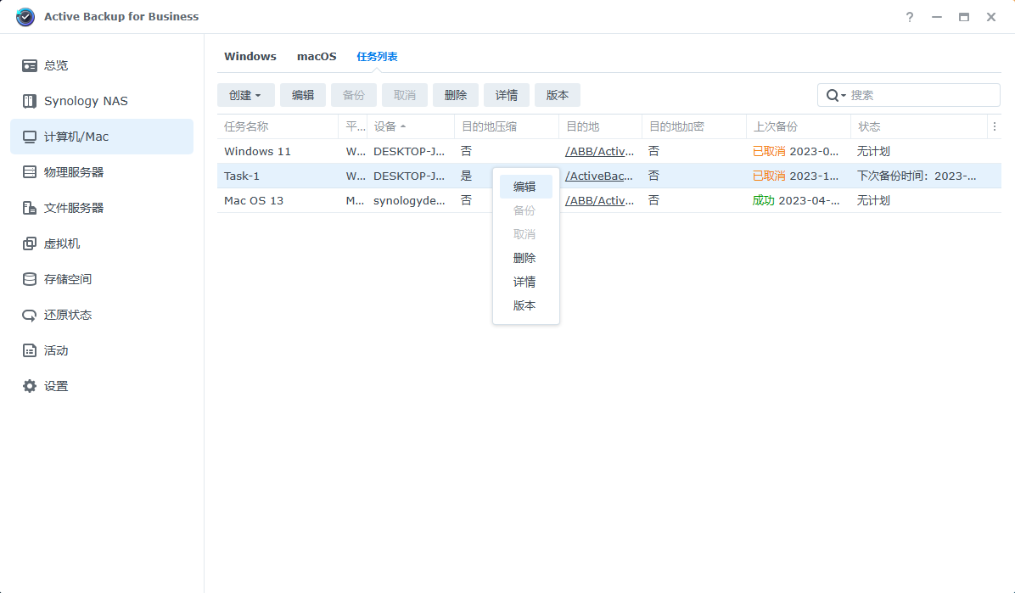Open the column options menu icon

tap(994, 126)
